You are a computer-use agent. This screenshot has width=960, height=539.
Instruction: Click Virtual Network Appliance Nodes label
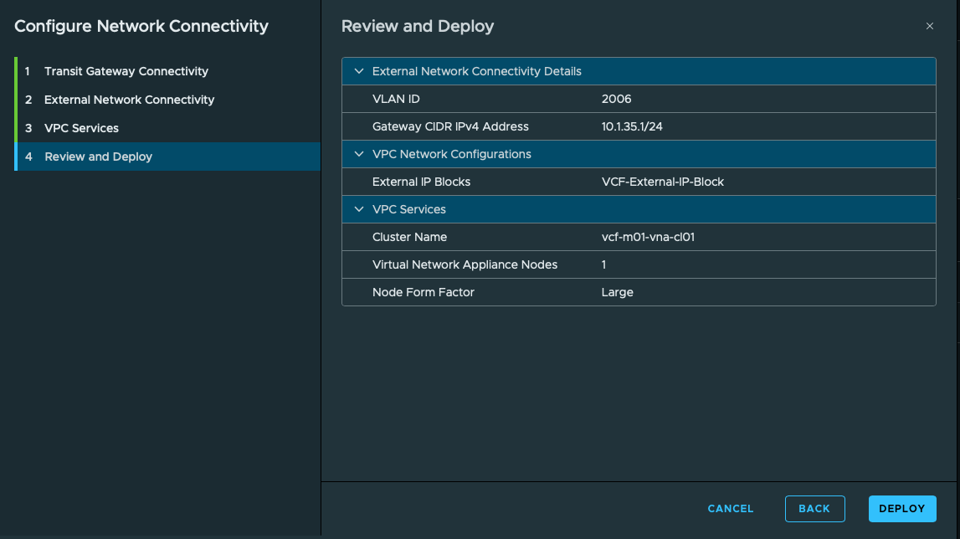465,264
